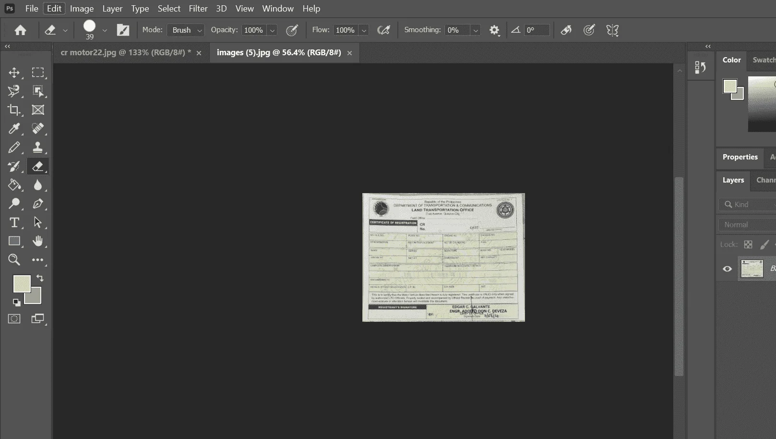The height and width of the screenshot is (439, 776).
Task: Click Color panel foreground swatch
Action: pos(730,86)
